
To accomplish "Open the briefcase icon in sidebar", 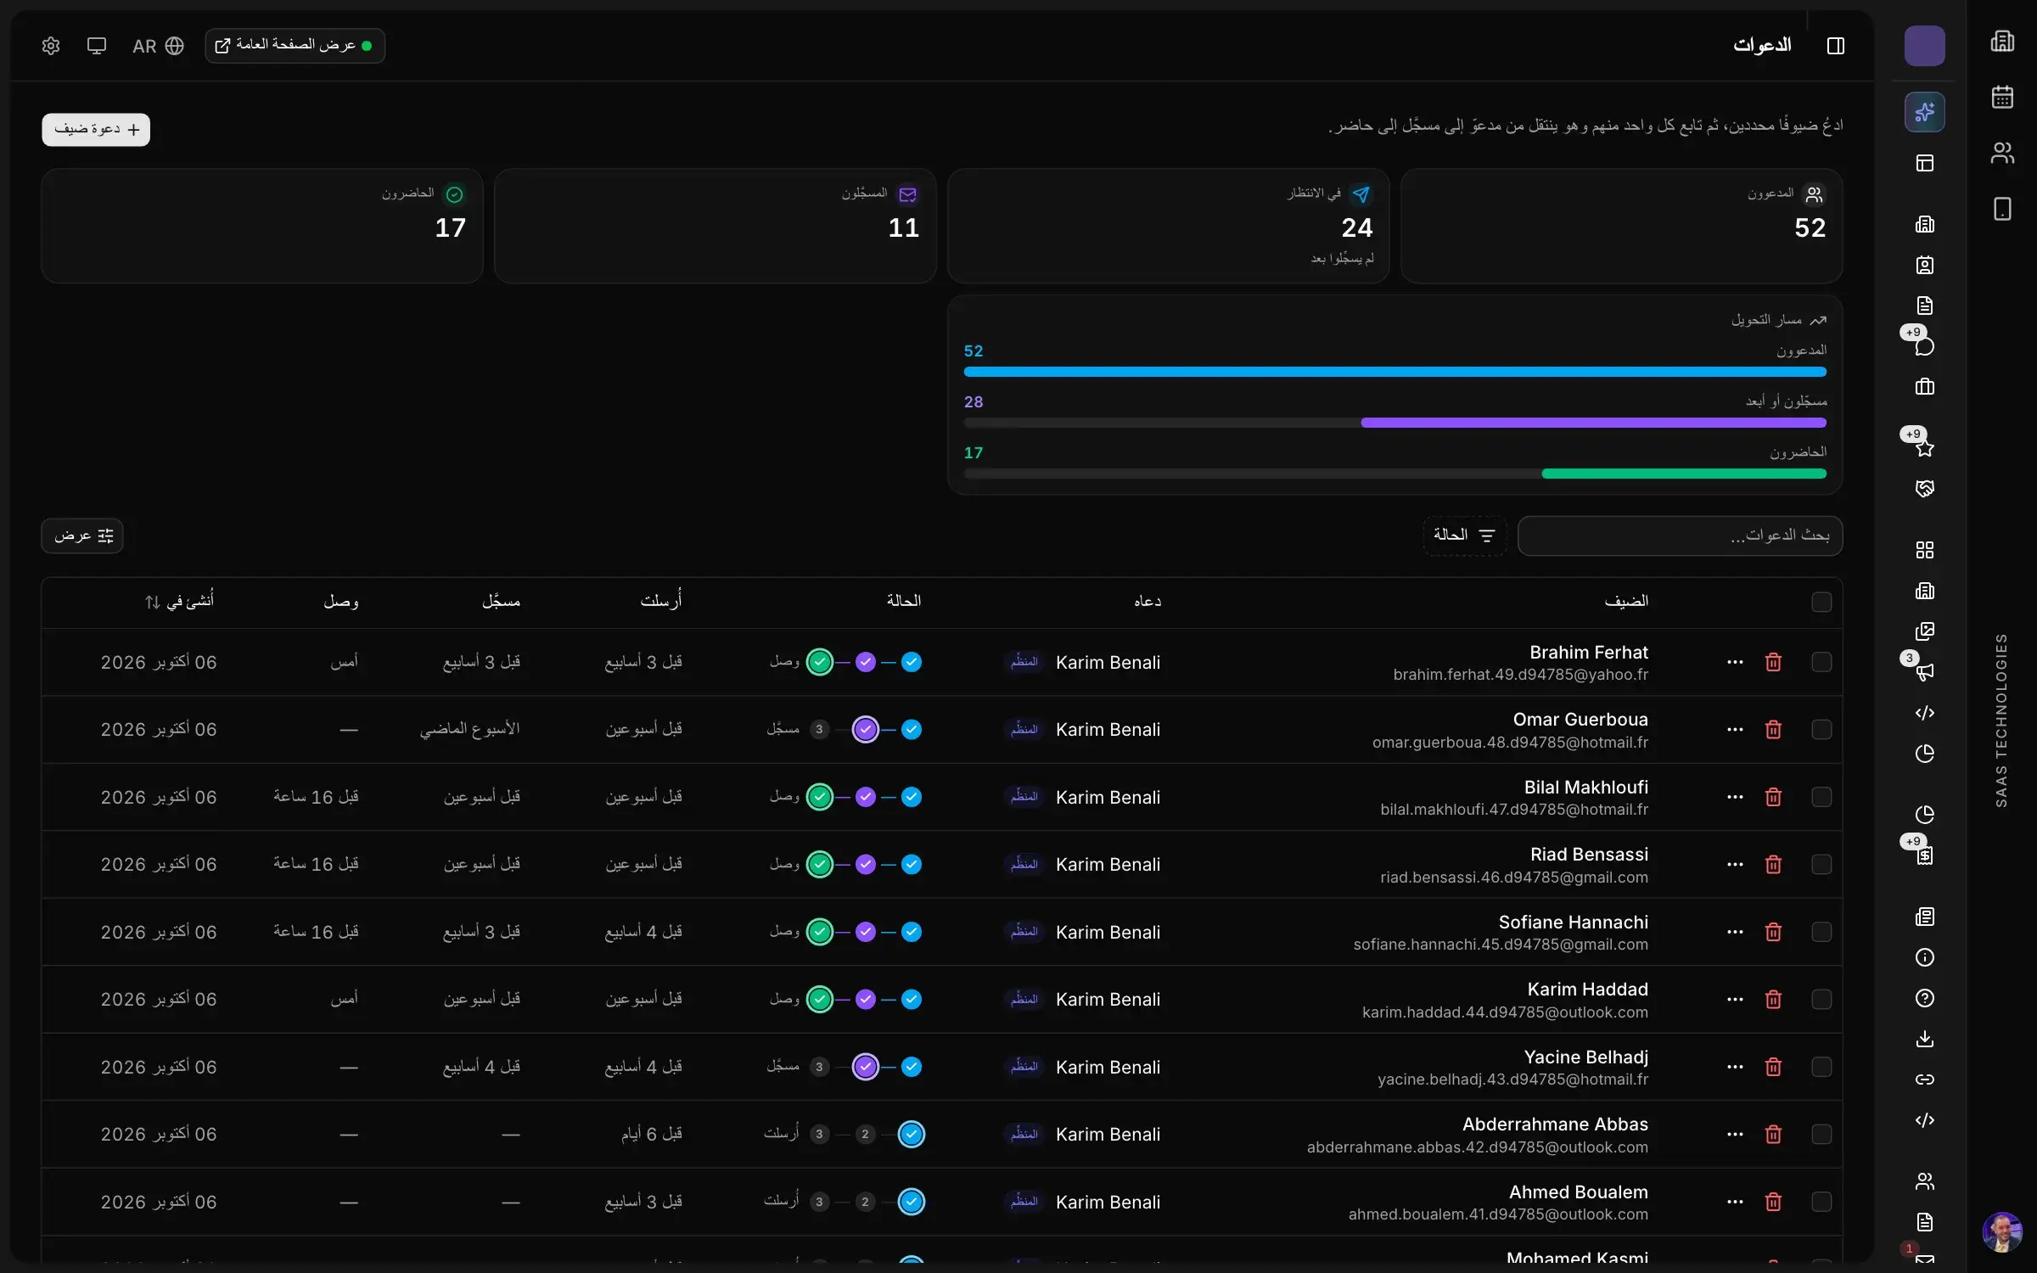I will 1924,387.
